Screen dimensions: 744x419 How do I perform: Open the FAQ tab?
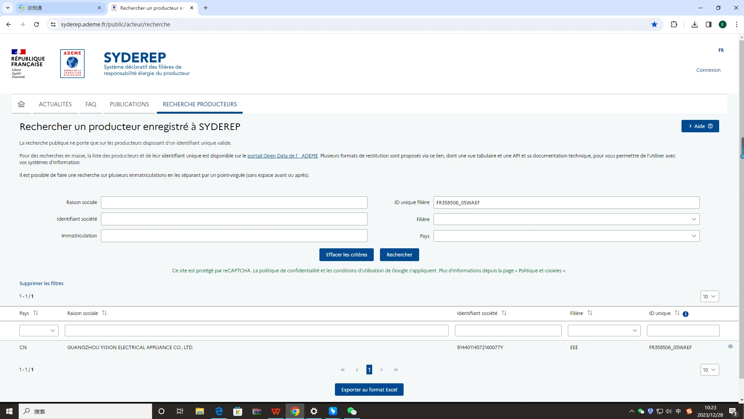90,104
